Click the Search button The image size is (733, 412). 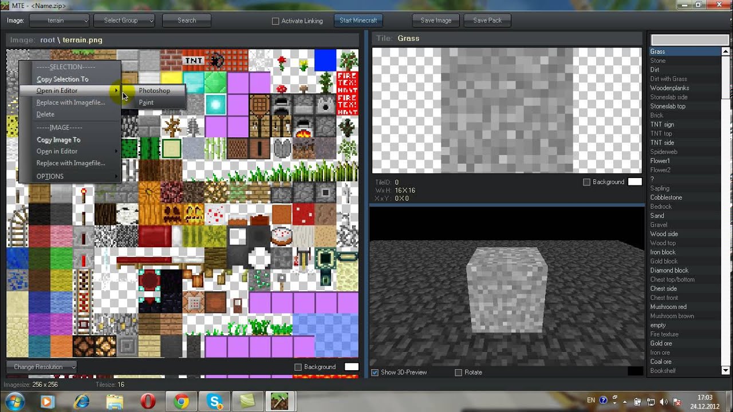tap(187, 21)
